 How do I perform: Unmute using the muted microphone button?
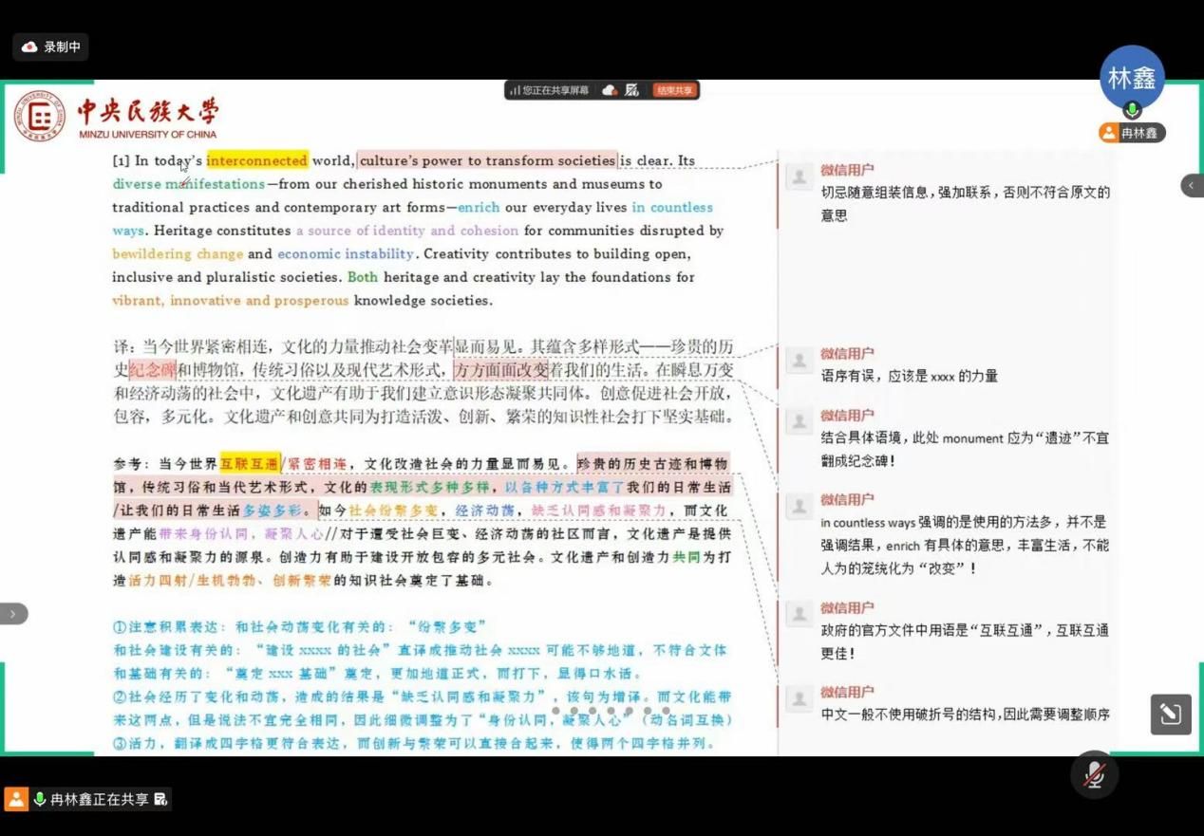click(x=1094, y=774)
